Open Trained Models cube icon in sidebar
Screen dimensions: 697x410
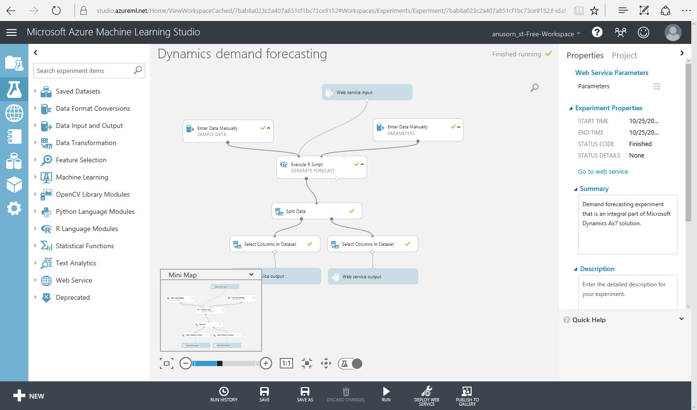[x=14, y=184]
